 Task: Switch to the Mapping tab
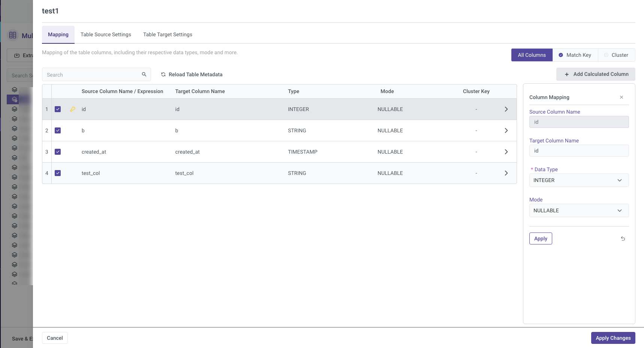click(x=58, y=34)
